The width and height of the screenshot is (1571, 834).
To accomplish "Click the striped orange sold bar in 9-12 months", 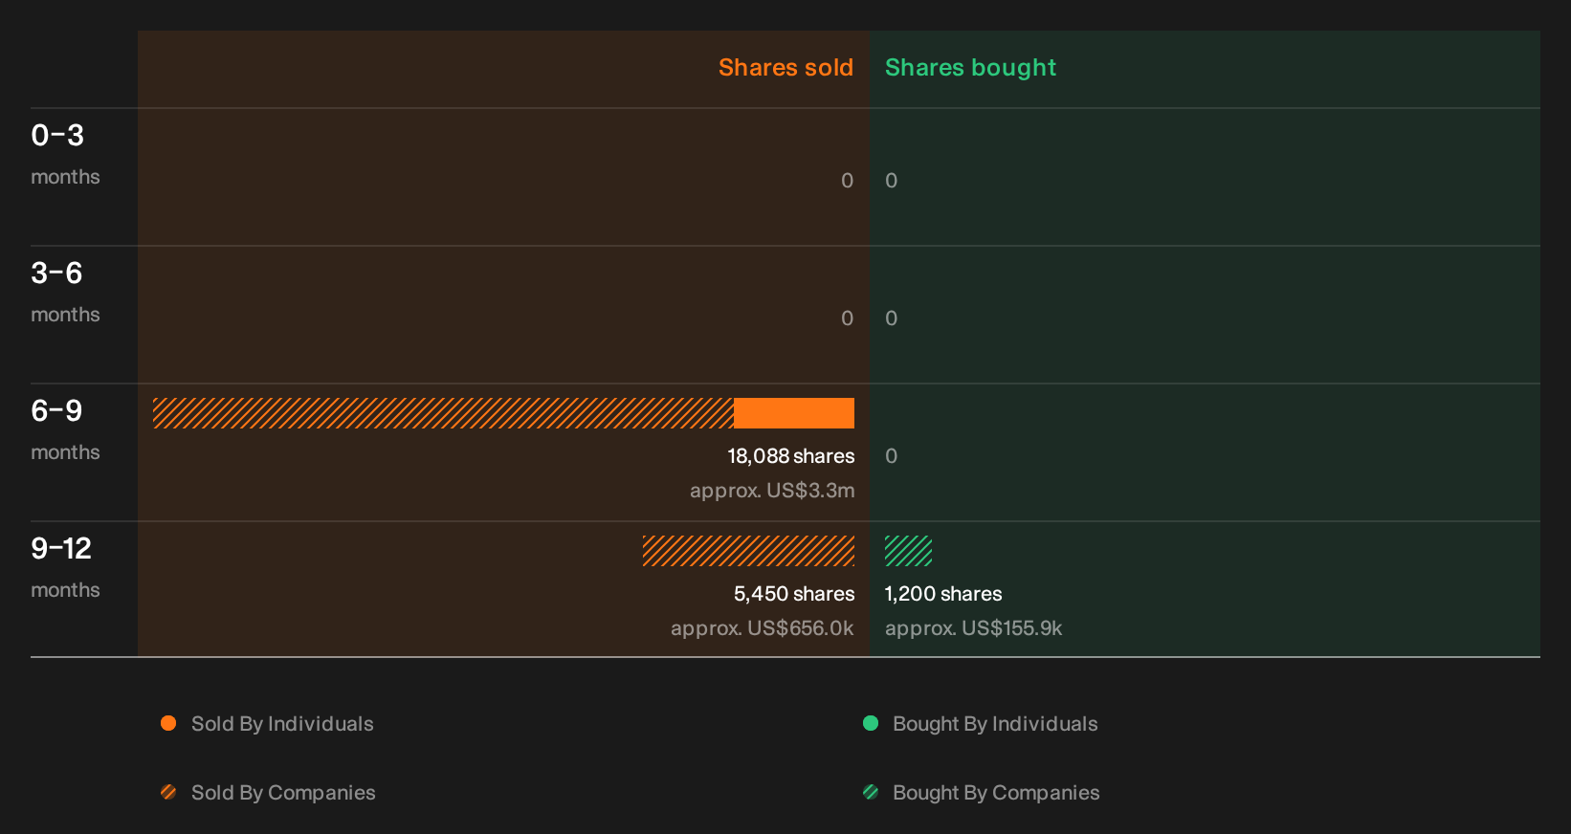I will (748, 551).
